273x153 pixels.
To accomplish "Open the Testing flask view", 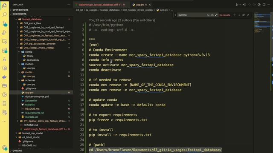I will pyautogui.click(x=4, y=59).
